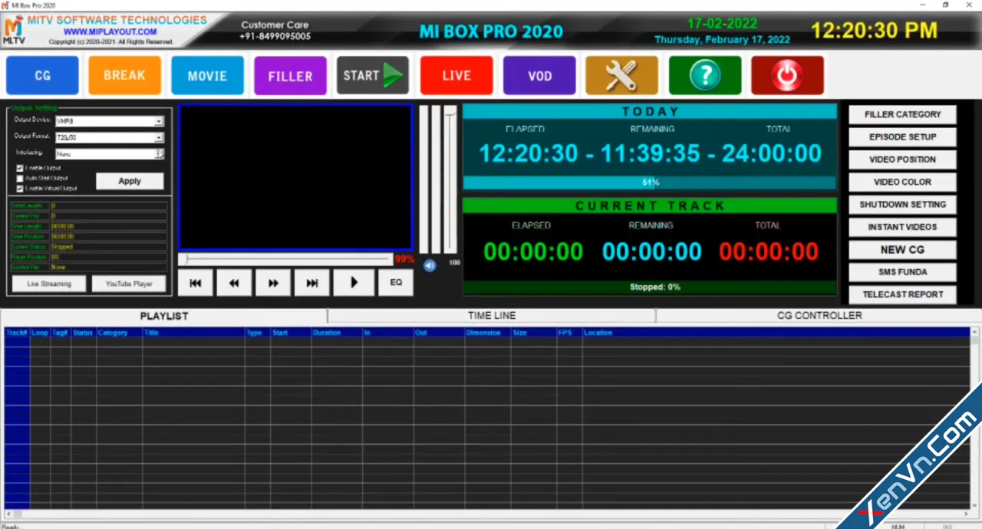
Task: Open settings via wrench and screwdriver icon
Action: 621,76
